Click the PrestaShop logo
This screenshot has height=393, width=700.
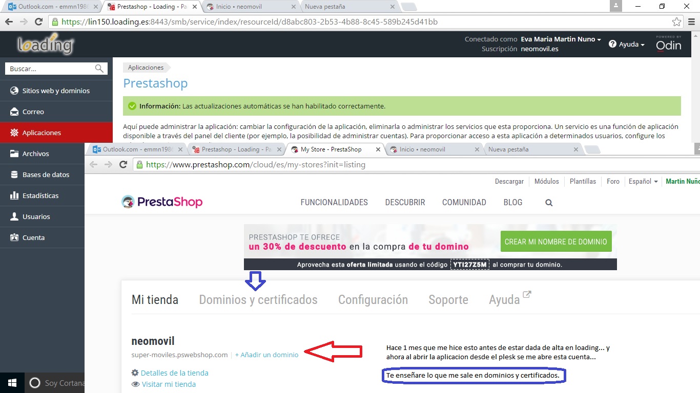click(x=162, y=202)
